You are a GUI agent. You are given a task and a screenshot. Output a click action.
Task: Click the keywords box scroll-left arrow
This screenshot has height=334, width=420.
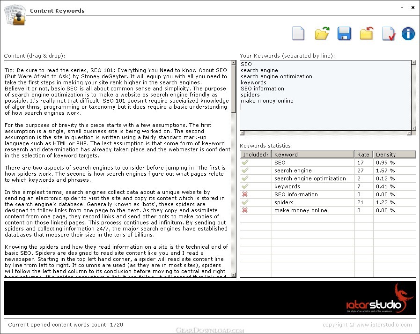click(x=242, y=133)
